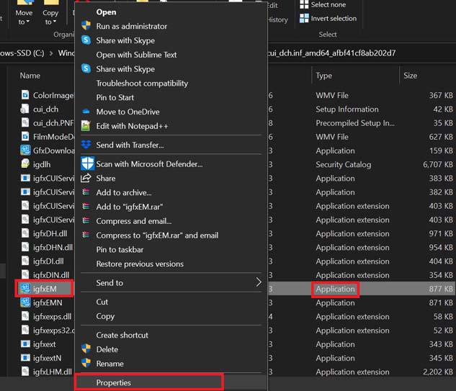Click the igfxEMN file icon
456x391 pixels.
click(25, 302)
